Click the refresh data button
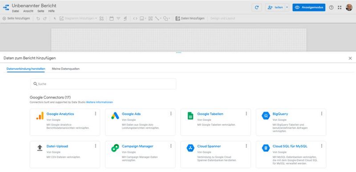 pyautogui.click(x=257, y=8)
